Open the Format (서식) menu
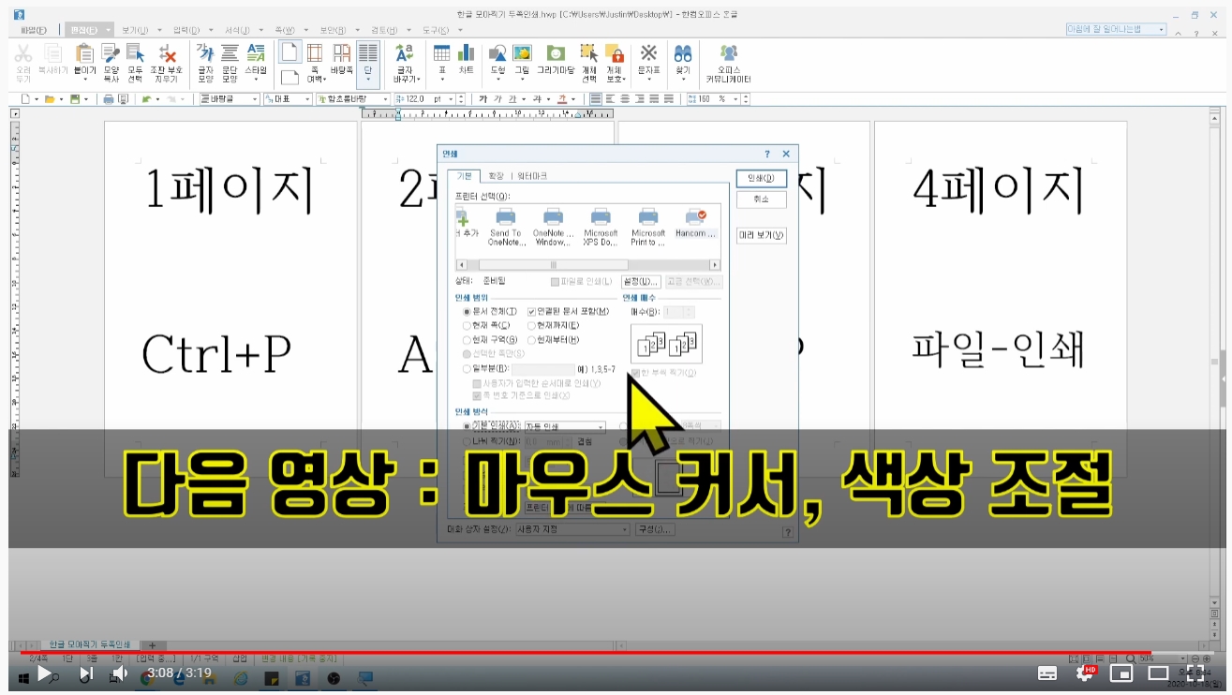The image size is (1232, 695). [x=238, y=30]
